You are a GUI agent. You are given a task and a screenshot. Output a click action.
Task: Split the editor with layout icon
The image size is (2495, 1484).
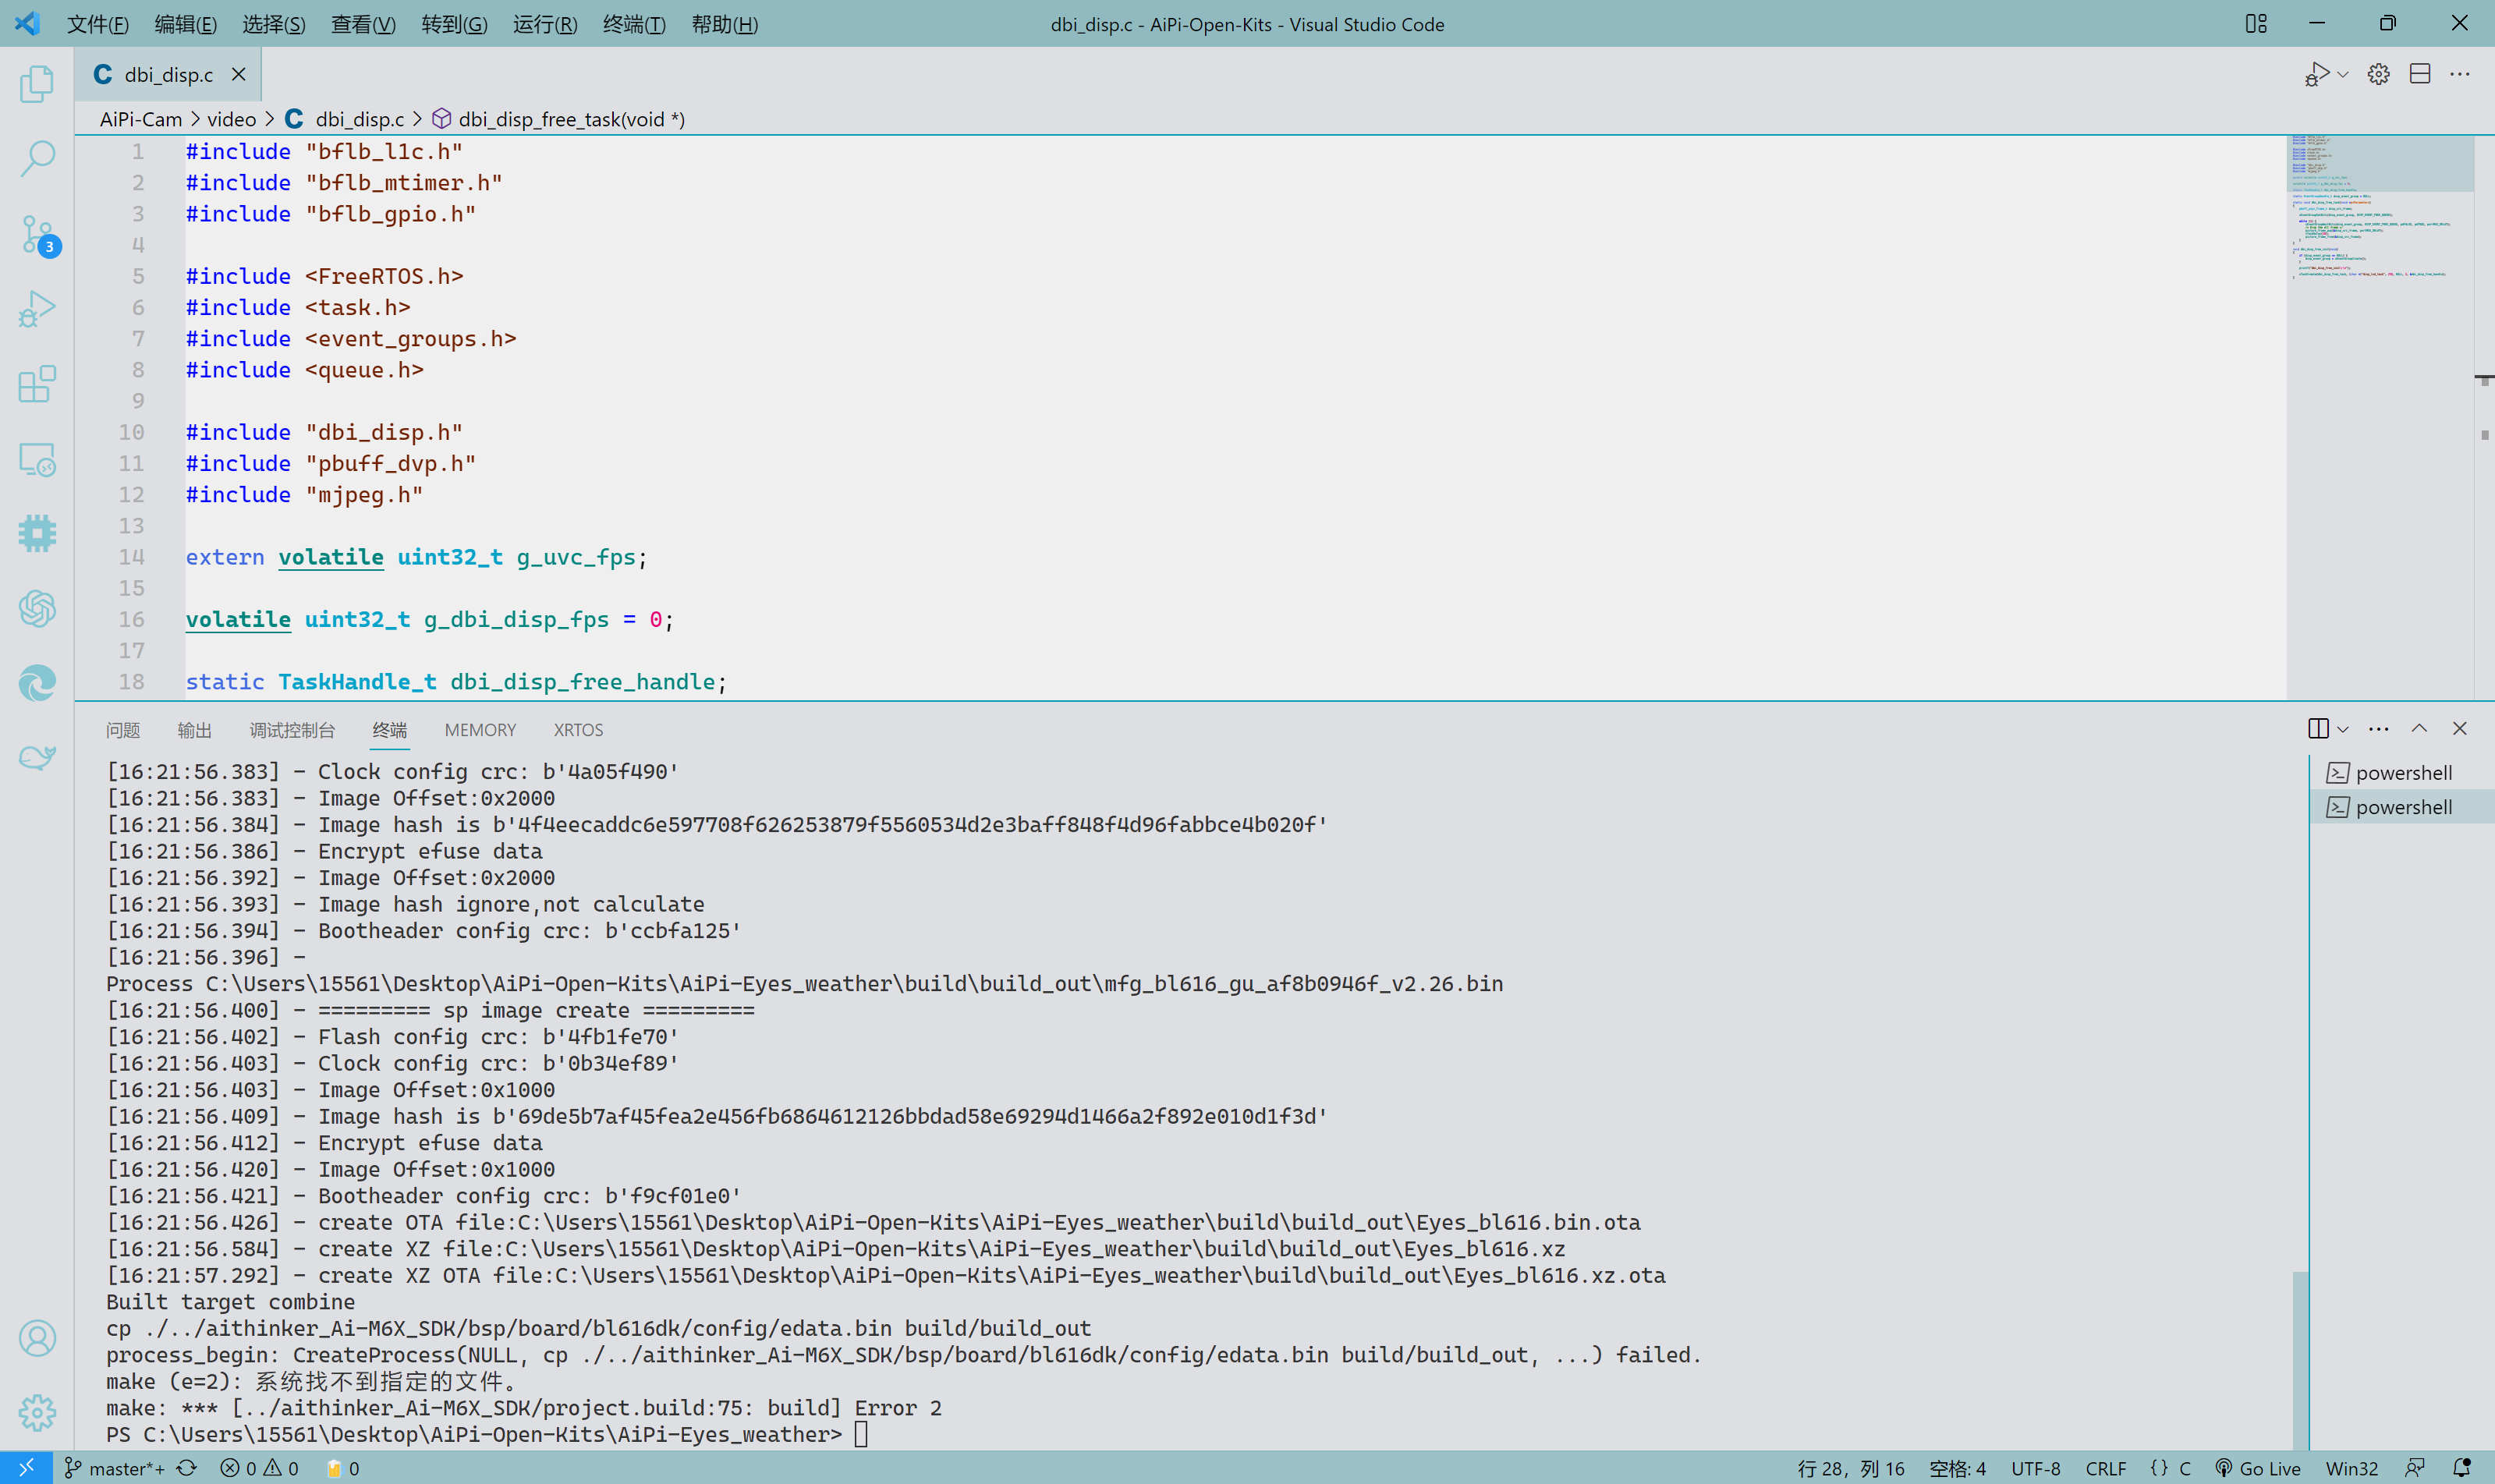(2420, 74)
